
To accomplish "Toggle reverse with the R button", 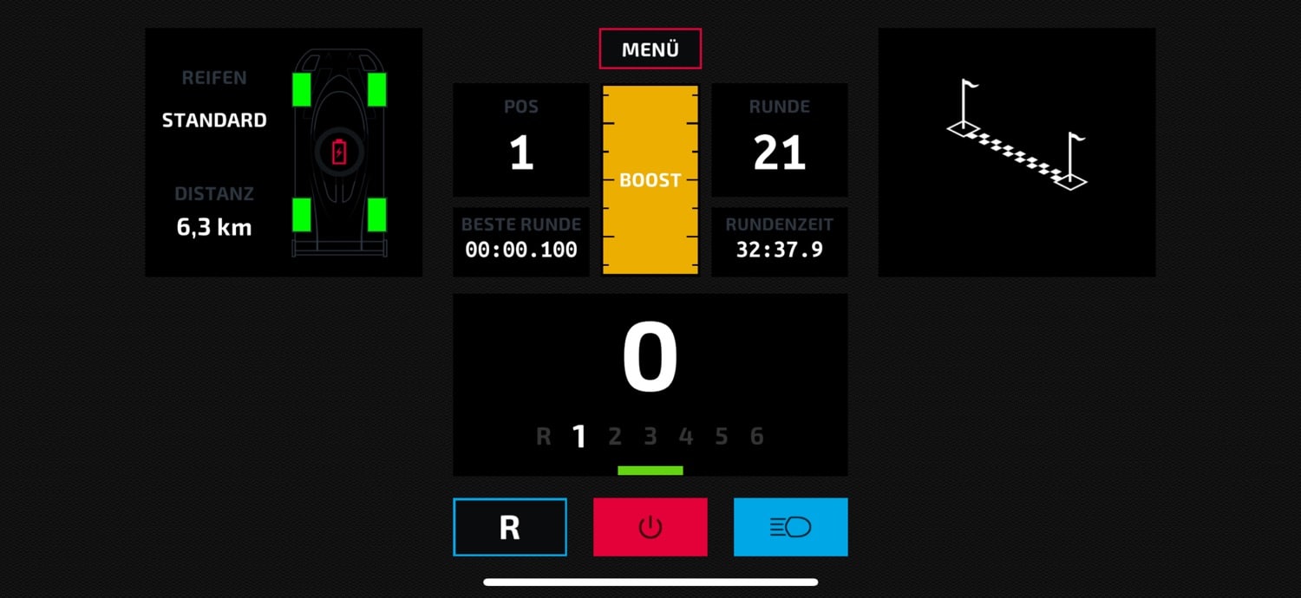I will (510, 527).
